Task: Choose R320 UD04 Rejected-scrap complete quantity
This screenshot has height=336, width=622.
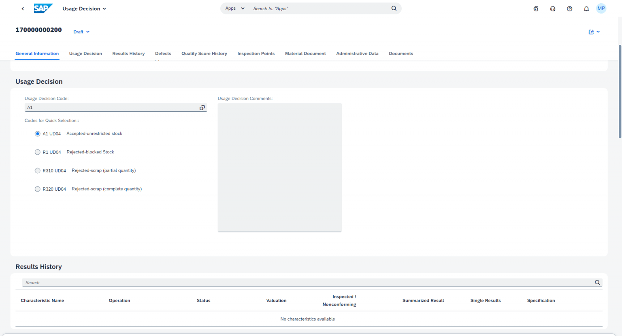Action: point(37,189)
